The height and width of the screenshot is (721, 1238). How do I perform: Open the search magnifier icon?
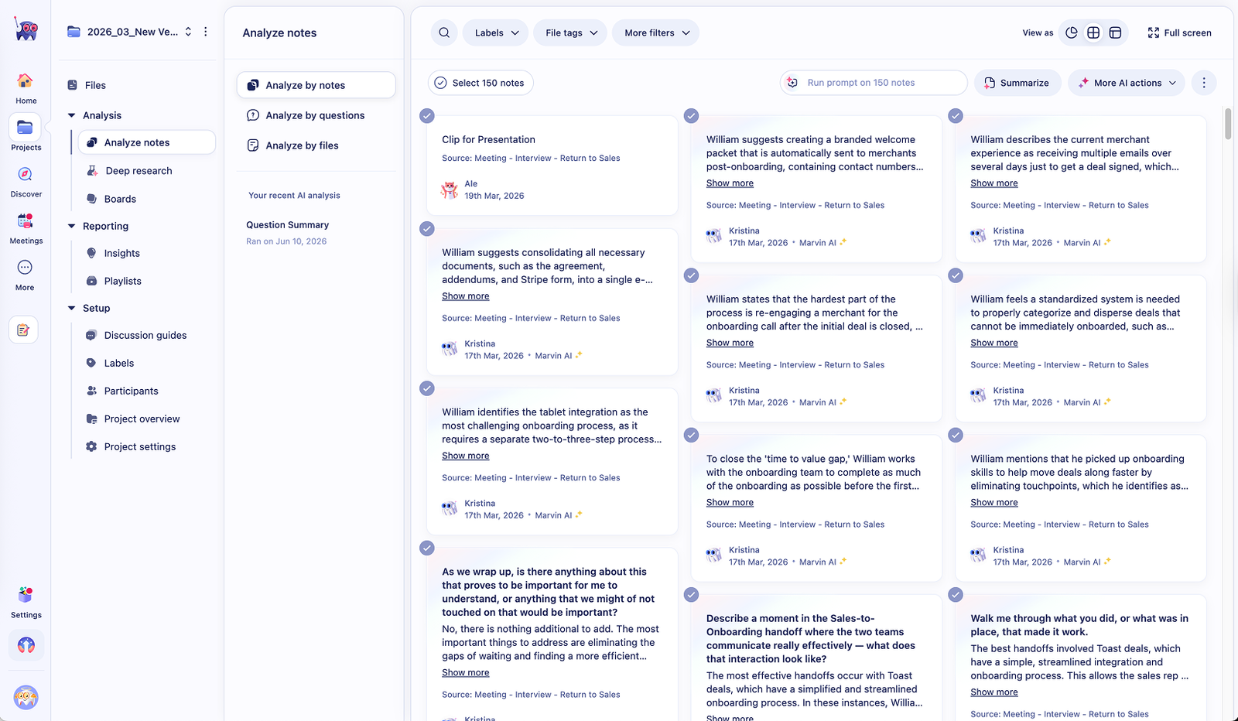[444, 32]
